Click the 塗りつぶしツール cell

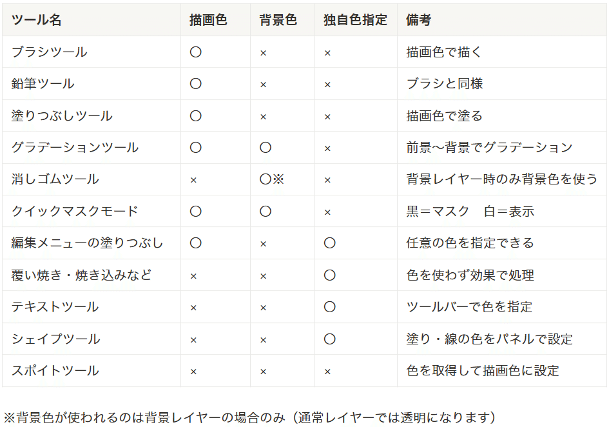[62, 115]
